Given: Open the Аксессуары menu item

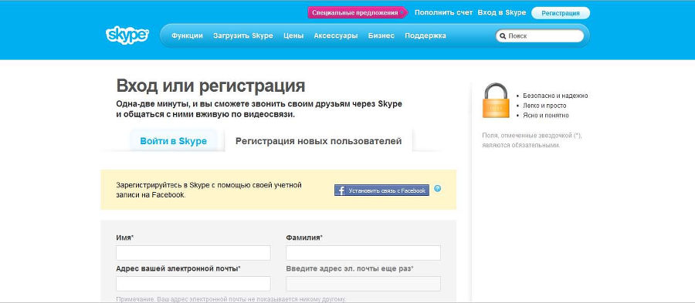Looking at the screenshot, I should coord(336,35).
